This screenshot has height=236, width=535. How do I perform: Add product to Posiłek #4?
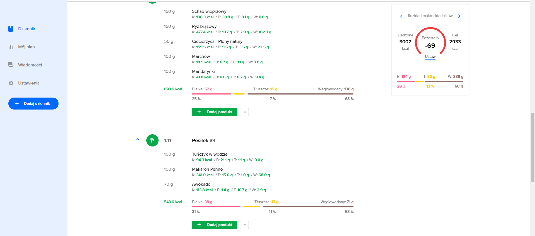(215, 225)
